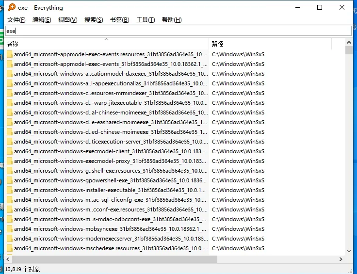Click folder icon of mobsyncexe row
Screen dimensions: 357x274
[10, 229]
